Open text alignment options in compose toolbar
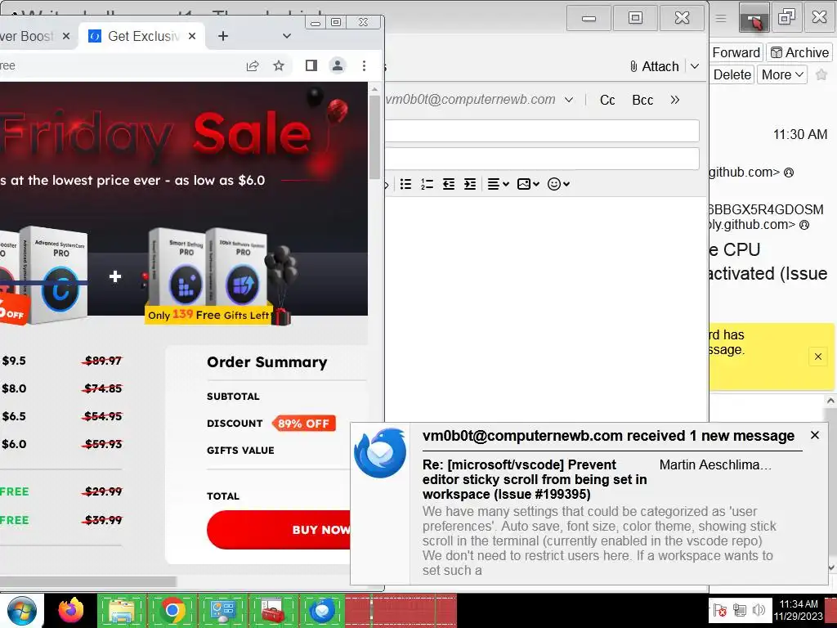This screenshot has width=837, height=628. pyautogui.click(x=498, y=184)
